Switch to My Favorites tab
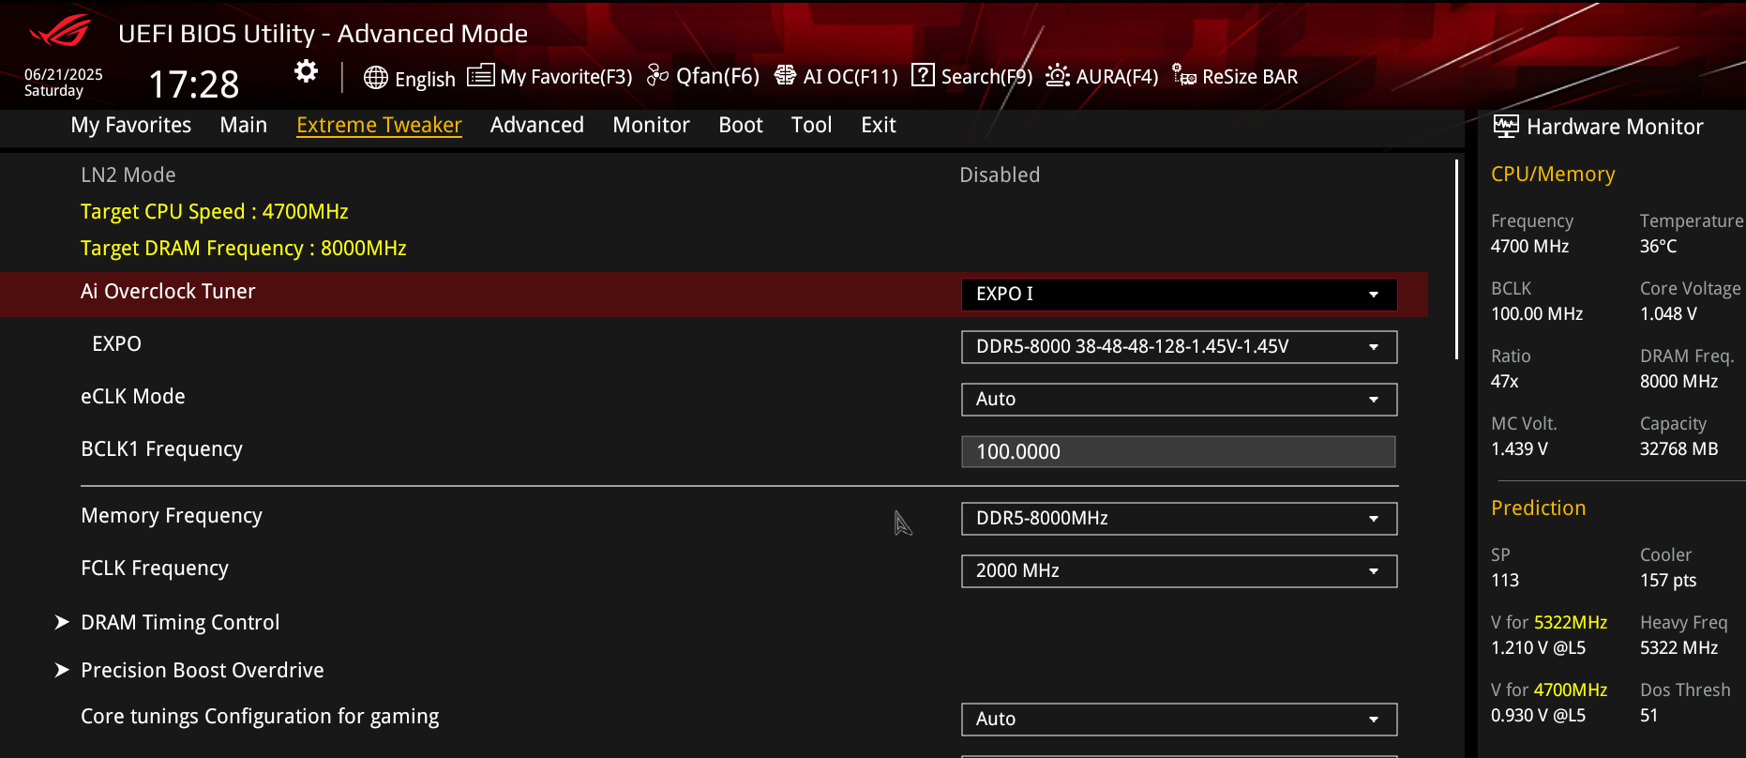This screenshot has width=1746, height=758. pyautogui.click(x=131, y=125)
